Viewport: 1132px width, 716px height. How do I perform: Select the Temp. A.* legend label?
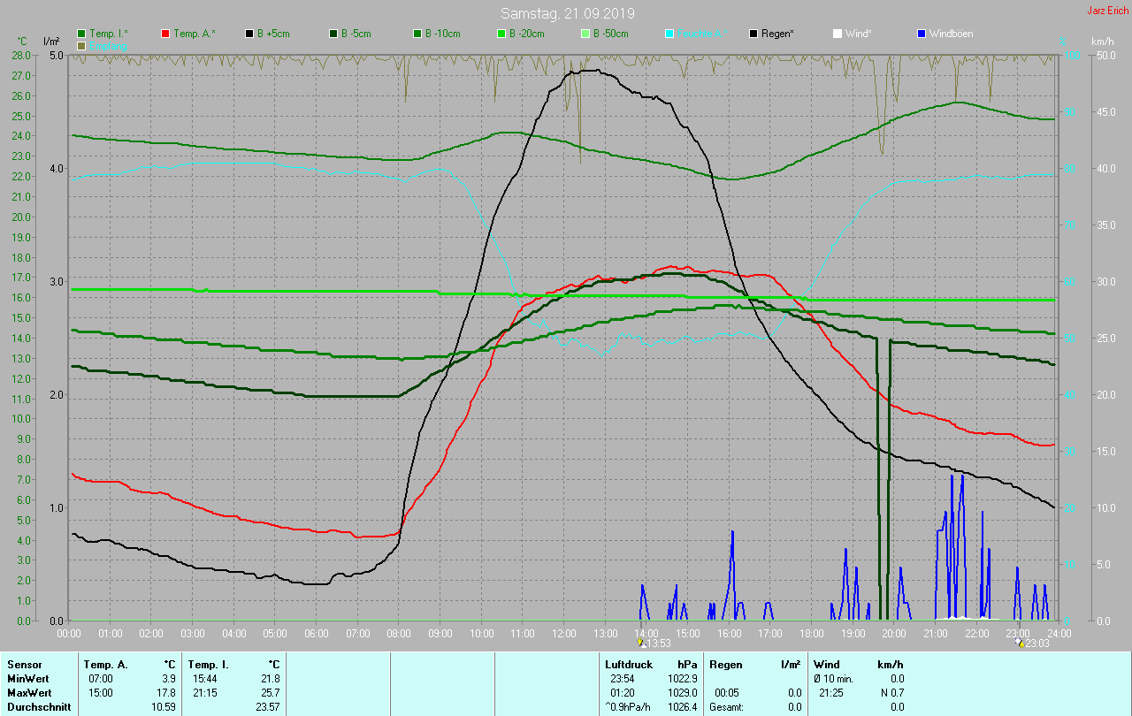tap(194, 34)
